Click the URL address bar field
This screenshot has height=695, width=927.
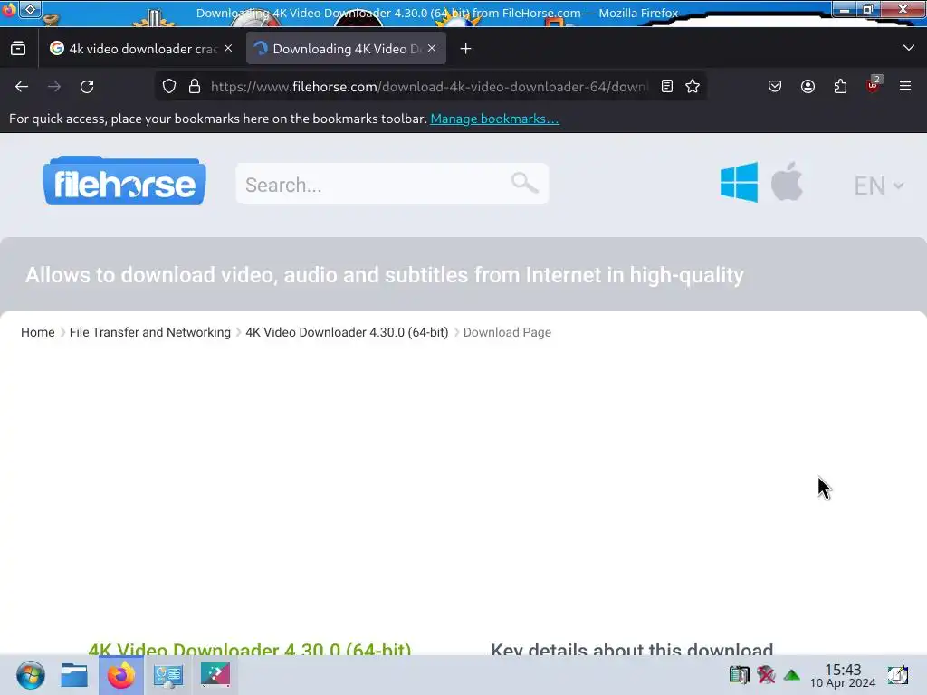pyautogui.click(x=428, y=86)
